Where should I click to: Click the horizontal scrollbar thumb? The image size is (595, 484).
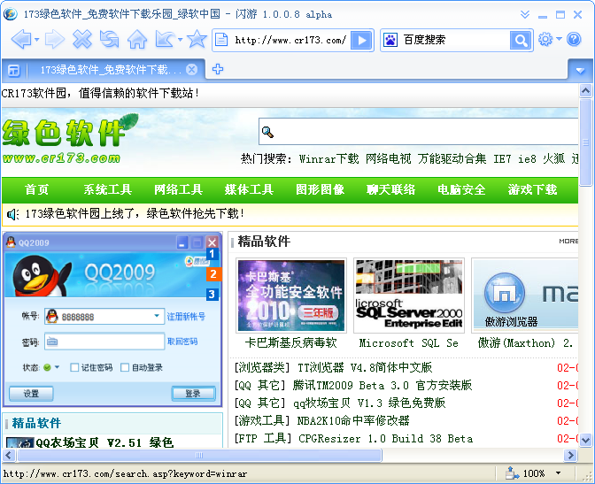tap(199, 455)
